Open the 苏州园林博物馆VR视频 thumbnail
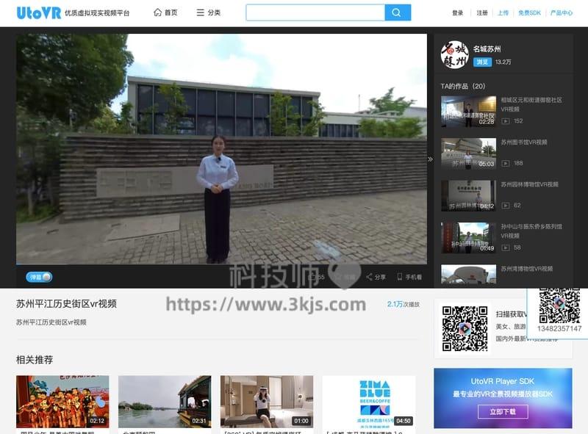 point(468,195)
